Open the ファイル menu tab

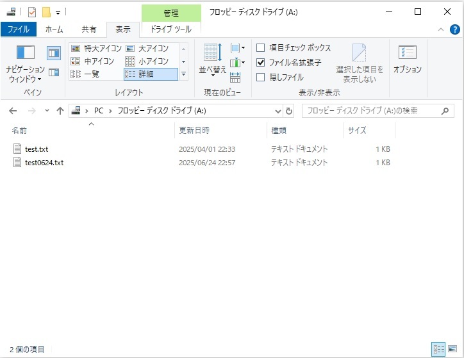coord(19,29)
